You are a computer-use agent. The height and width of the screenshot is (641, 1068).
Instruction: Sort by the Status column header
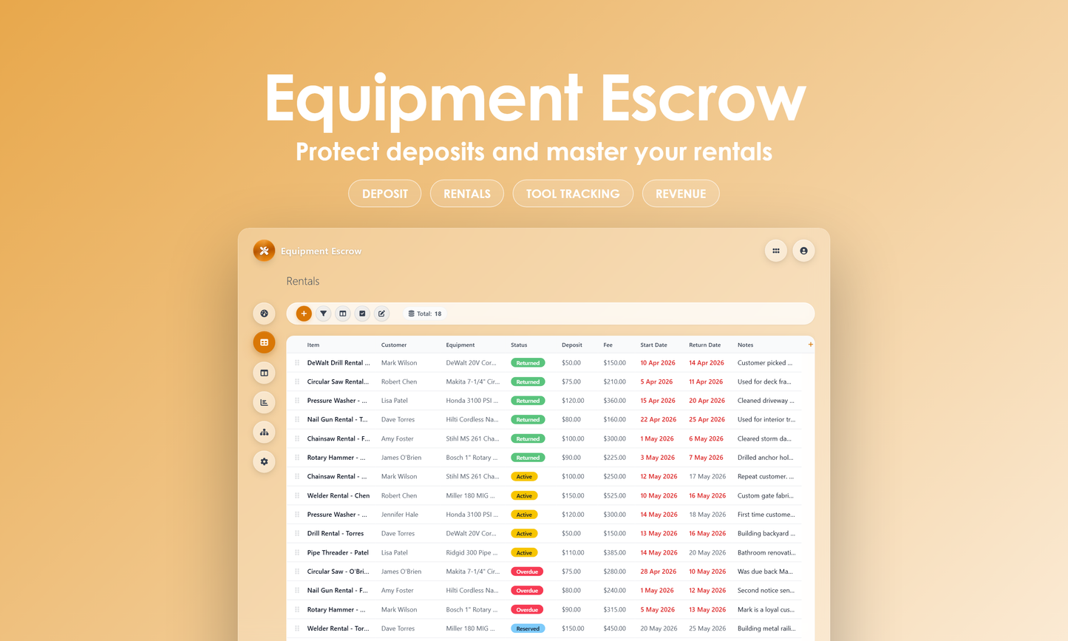point(519,345)
